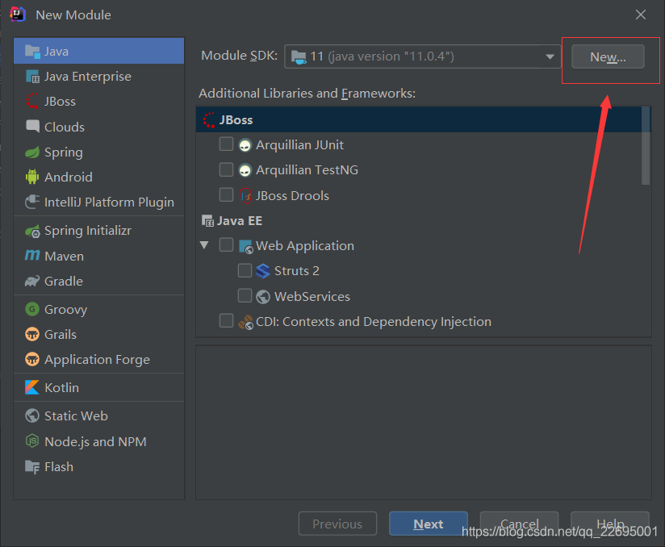Select the JBoss group header row
The image size is (665, 547).
(x=419, y=119)
